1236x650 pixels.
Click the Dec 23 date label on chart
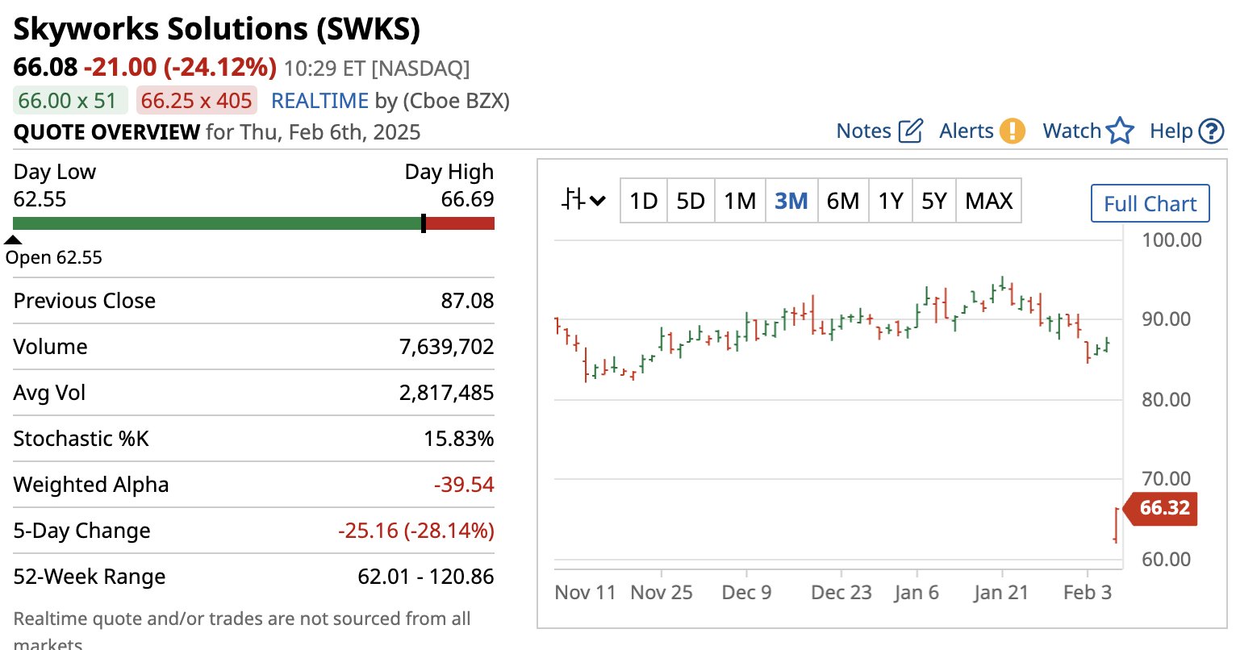[x=841, y=593]
